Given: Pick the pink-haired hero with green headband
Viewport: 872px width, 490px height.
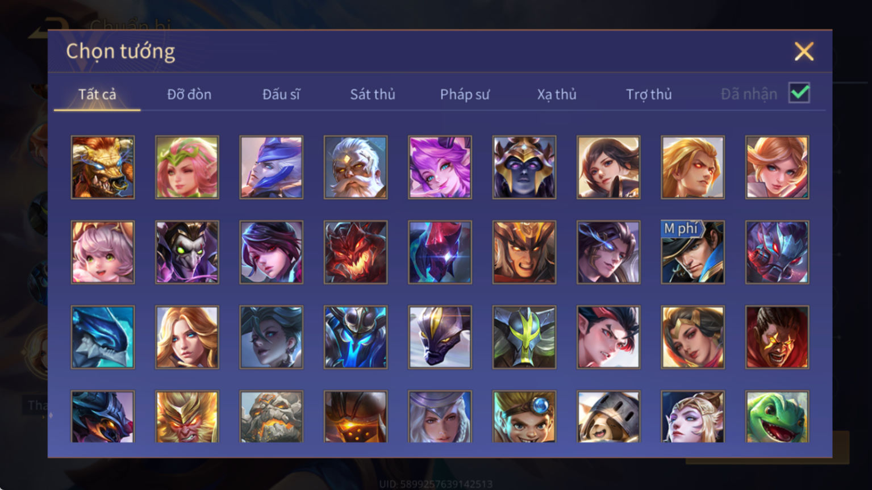Looking at the screenshot, I should point(187,167).
